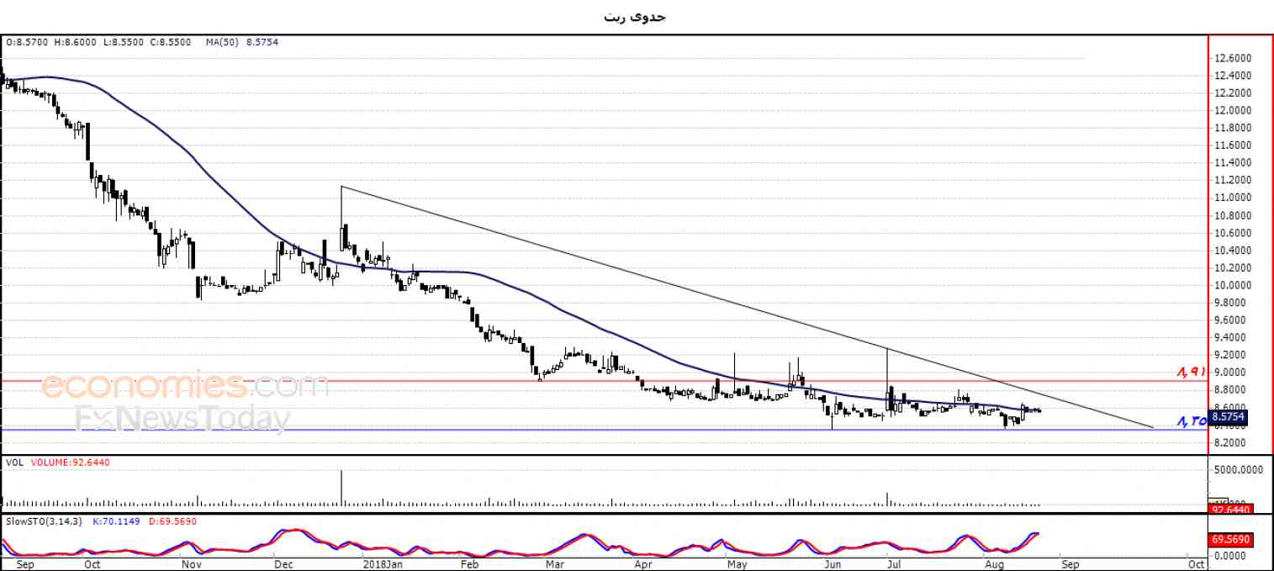
Task: Click the Oct label at right end
Action: 1196,564
